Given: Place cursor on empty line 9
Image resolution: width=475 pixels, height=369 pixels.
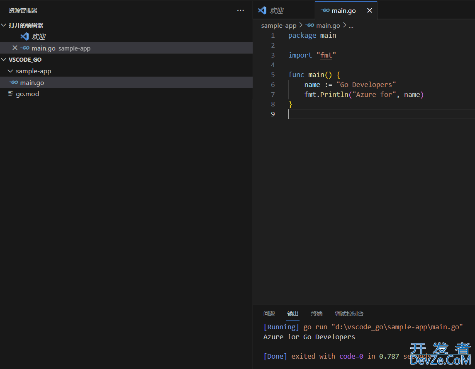Looking at the screenshot, I should click(381, 114).
